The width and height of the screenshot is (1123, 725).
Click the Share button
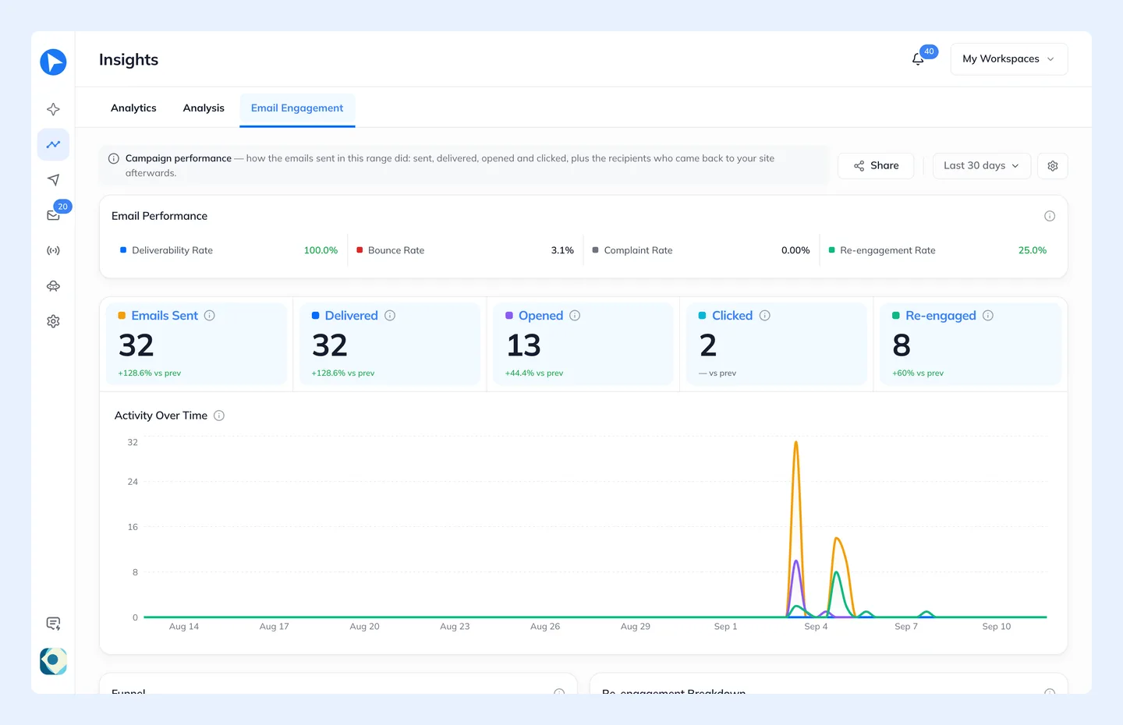tap(876, 166)
